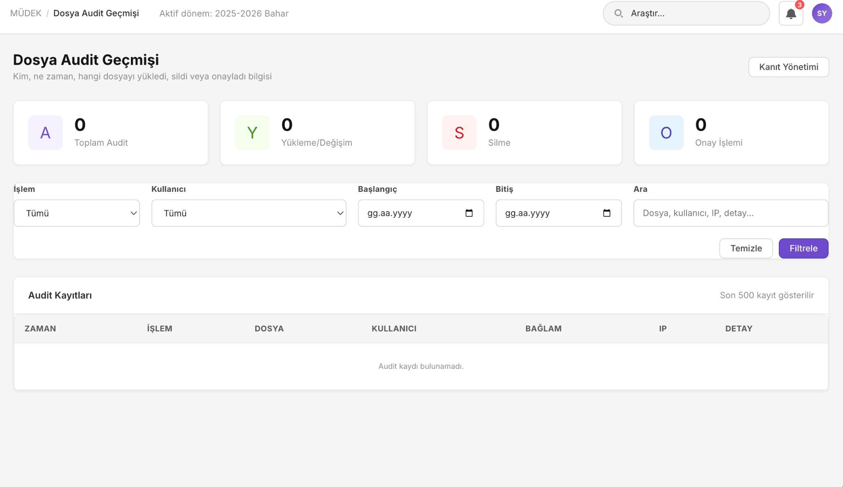Focus the Ara text filter field
This screenshot has height=487, width=843.
731,213
